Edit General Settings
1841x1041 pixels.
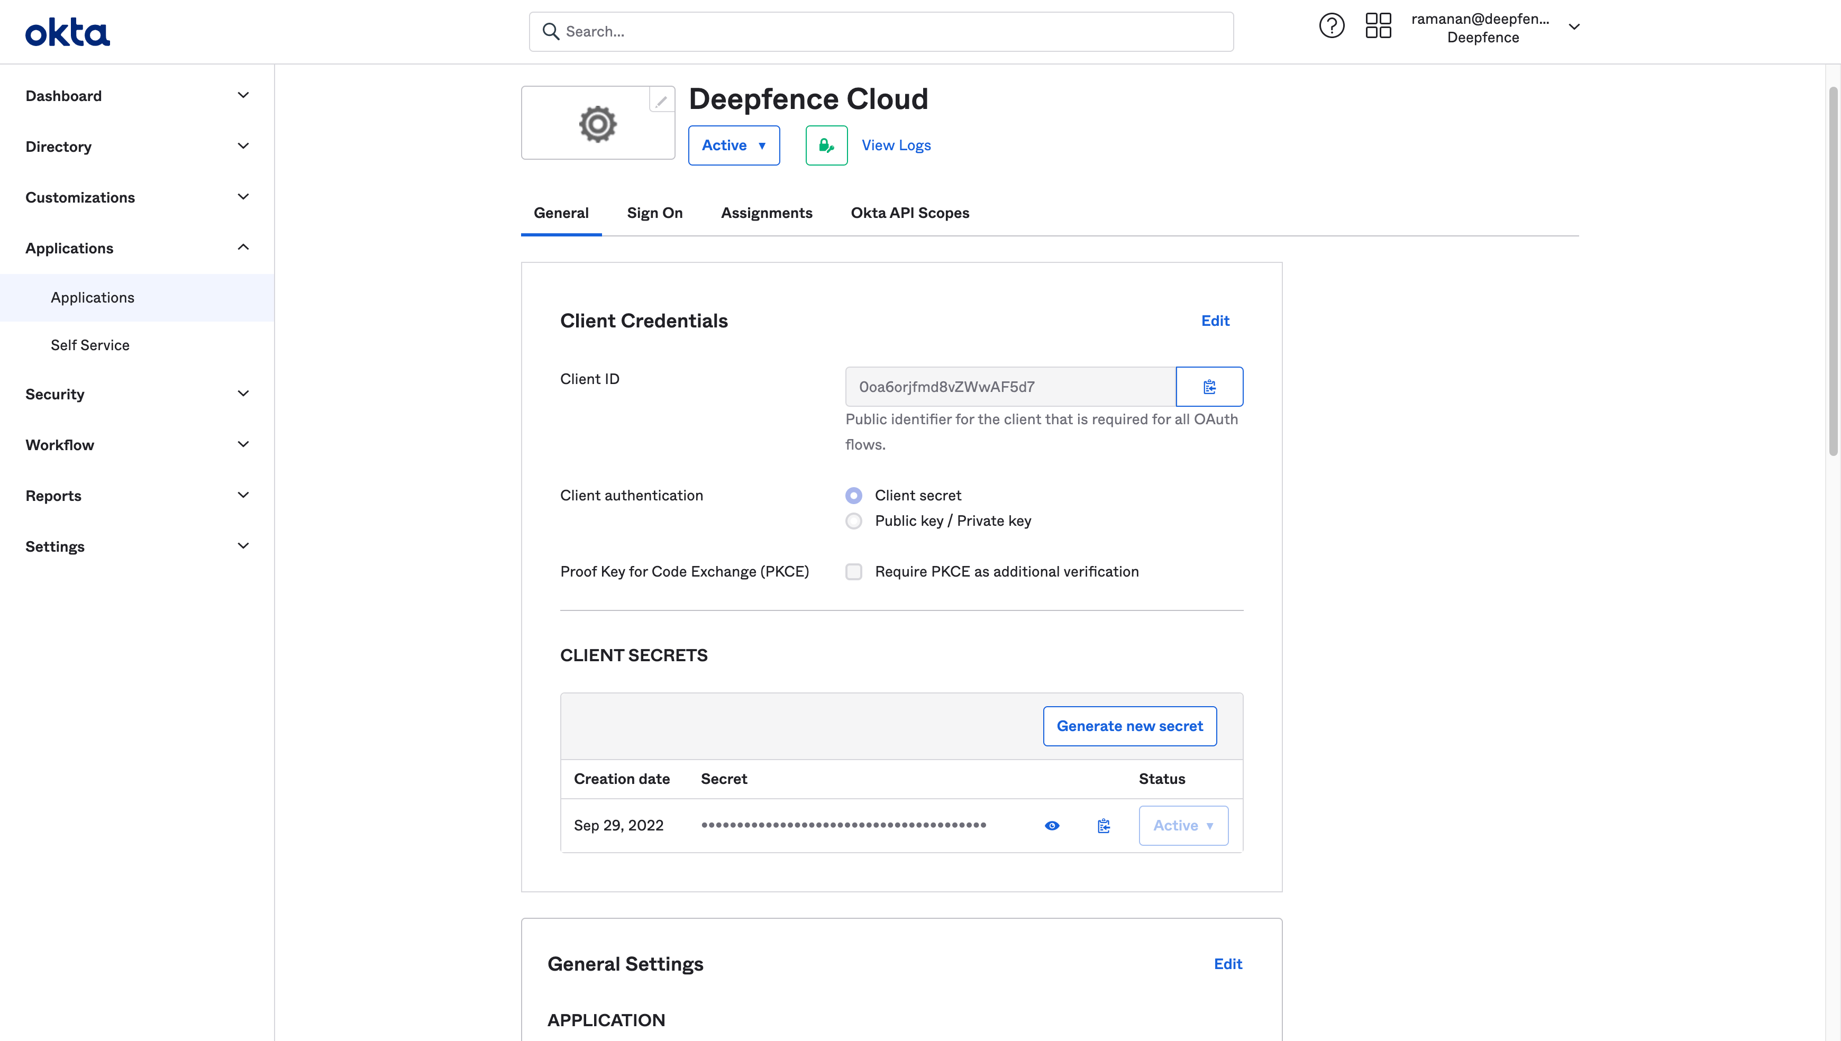[1227, 964]
